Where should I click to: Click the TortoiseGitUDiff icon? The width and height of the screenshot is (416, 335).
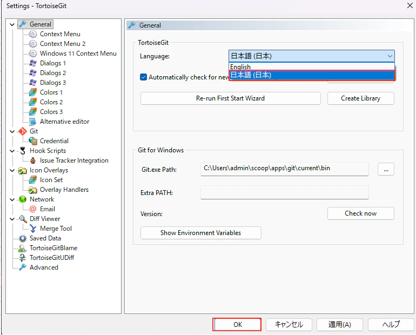tap(23, 258)
